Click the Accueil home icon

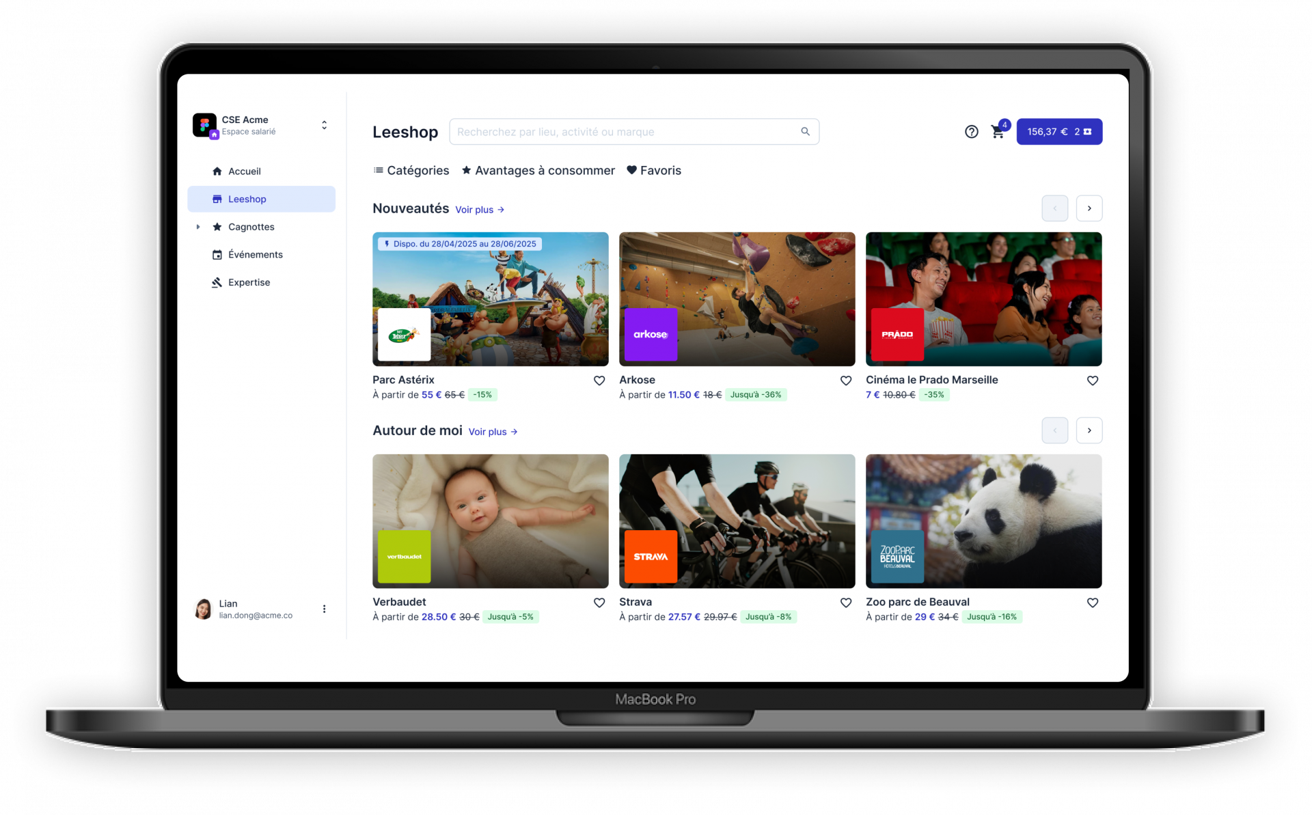pyautogui.click(x=217, y=171)
